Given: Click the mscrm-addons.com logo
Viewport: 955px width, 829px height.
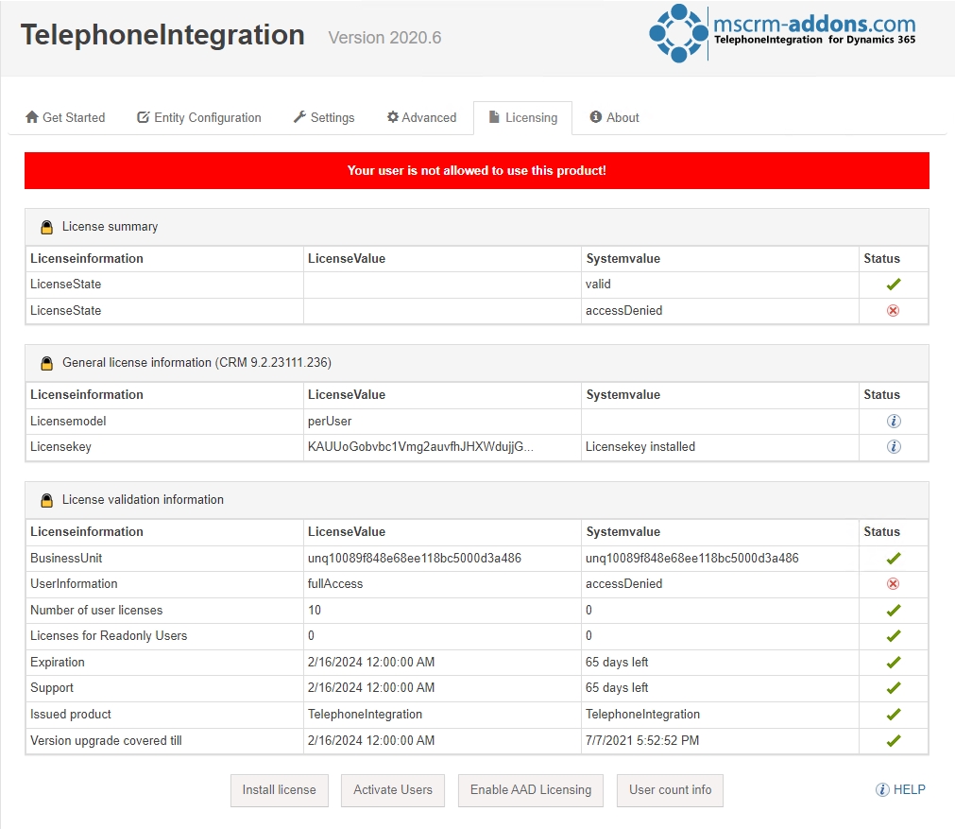Looking at the screenshot, I should click(x=783, y=33).
